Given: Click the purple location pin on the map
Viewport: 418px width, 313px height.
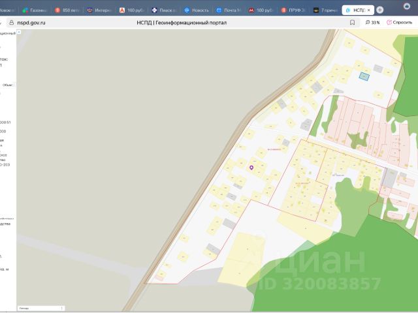Looking at the screenshot, I should 251,168.
